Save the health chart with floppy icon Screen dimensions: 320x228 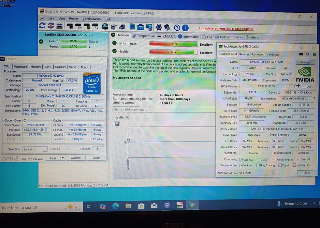point(117,124)
